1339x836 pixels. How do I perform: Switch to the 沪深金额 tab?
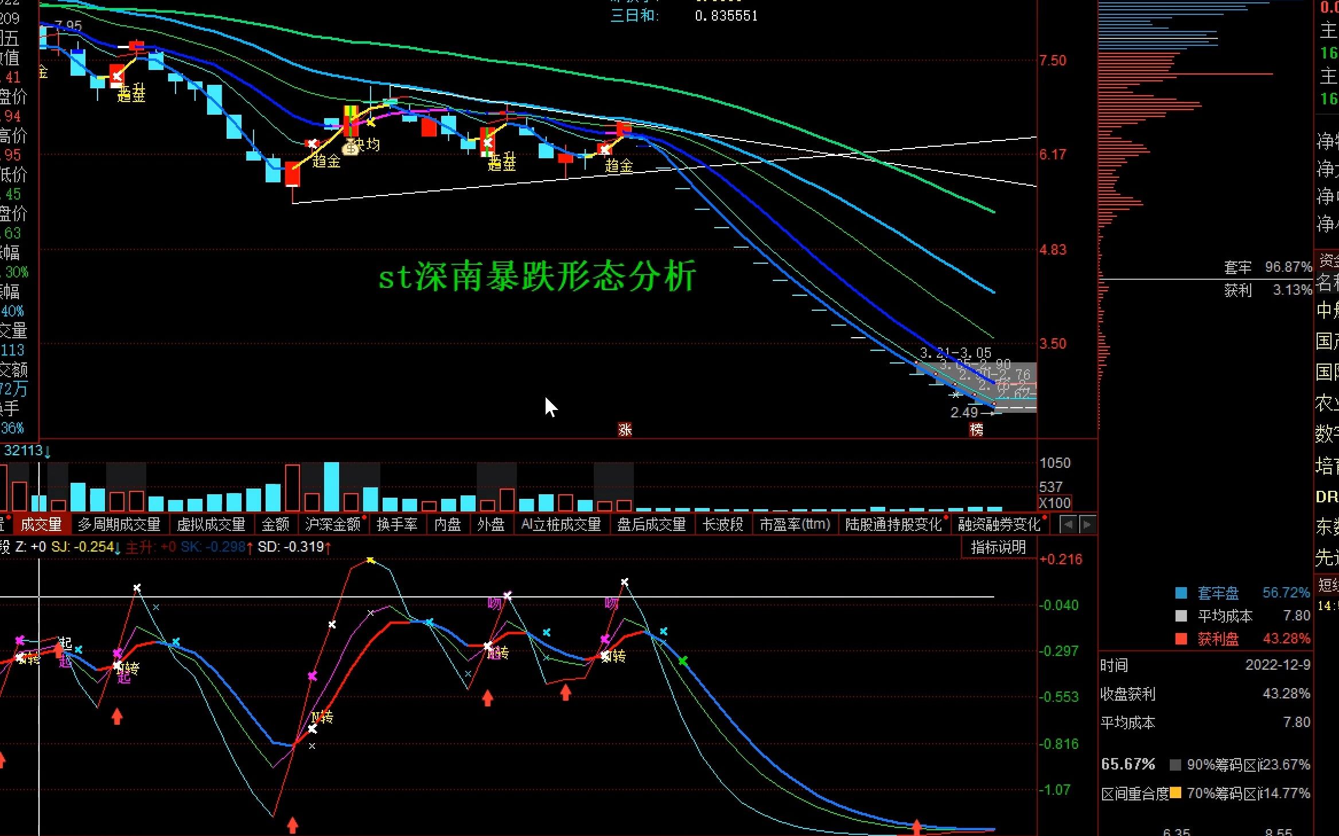[333, 524]
